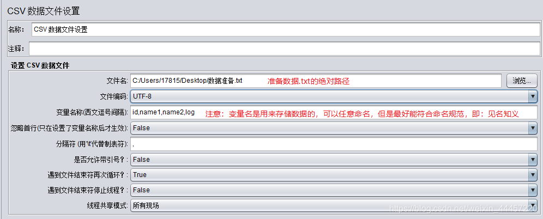Click the 分隔符 delimiter input field
Viewport: 543px width, 219px height.
click(334, 144)
